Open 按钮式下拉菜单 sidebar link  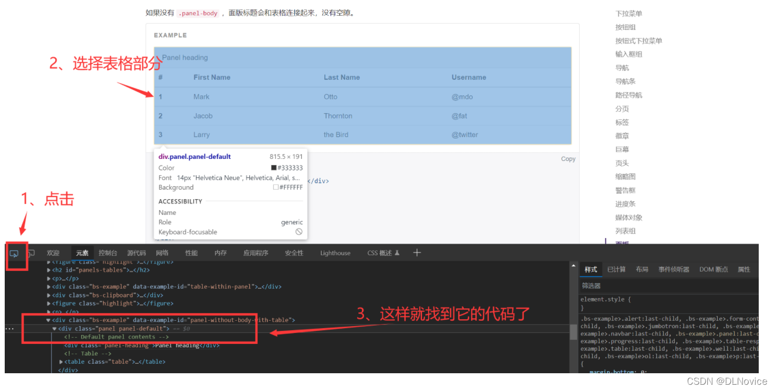(x=639, y=41)
